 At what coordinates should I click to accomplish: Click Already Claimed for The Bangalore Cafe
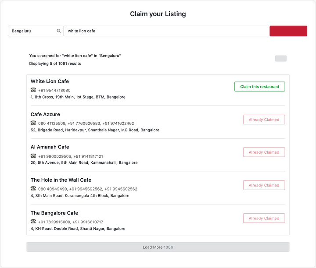tap(264, 218)
